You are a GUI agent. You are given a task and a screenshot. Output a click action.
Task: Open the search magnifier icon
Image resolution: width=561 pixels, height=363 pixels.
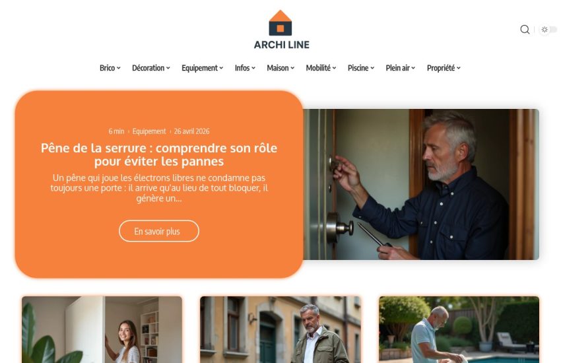(525, 29)
